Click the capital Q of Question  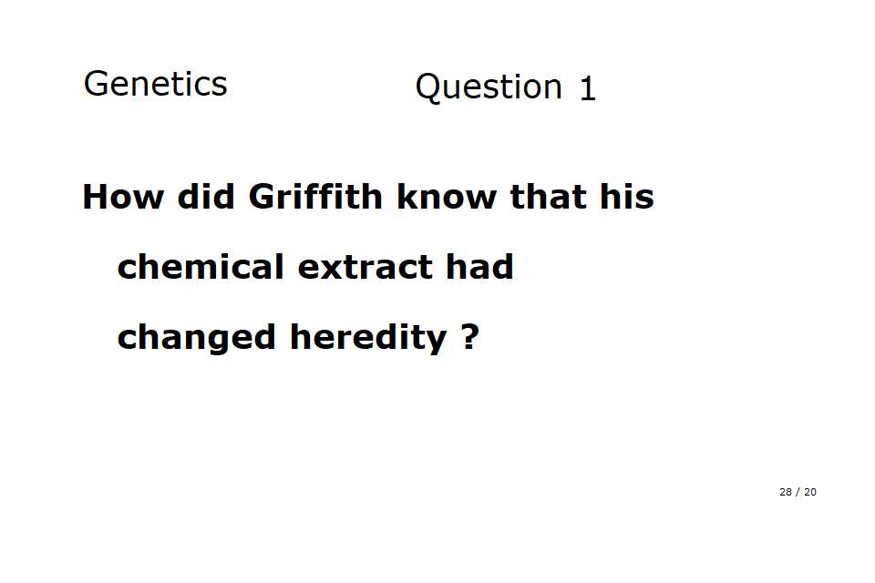pyautogui.click(x=428, y=88)
